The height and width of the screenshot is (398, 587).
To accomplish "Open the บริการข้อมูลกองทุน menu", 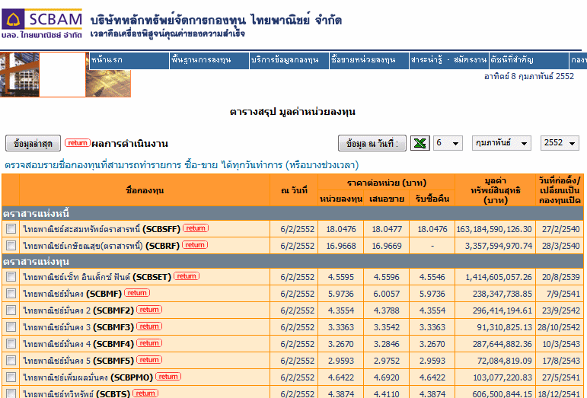I will [289, 61].
